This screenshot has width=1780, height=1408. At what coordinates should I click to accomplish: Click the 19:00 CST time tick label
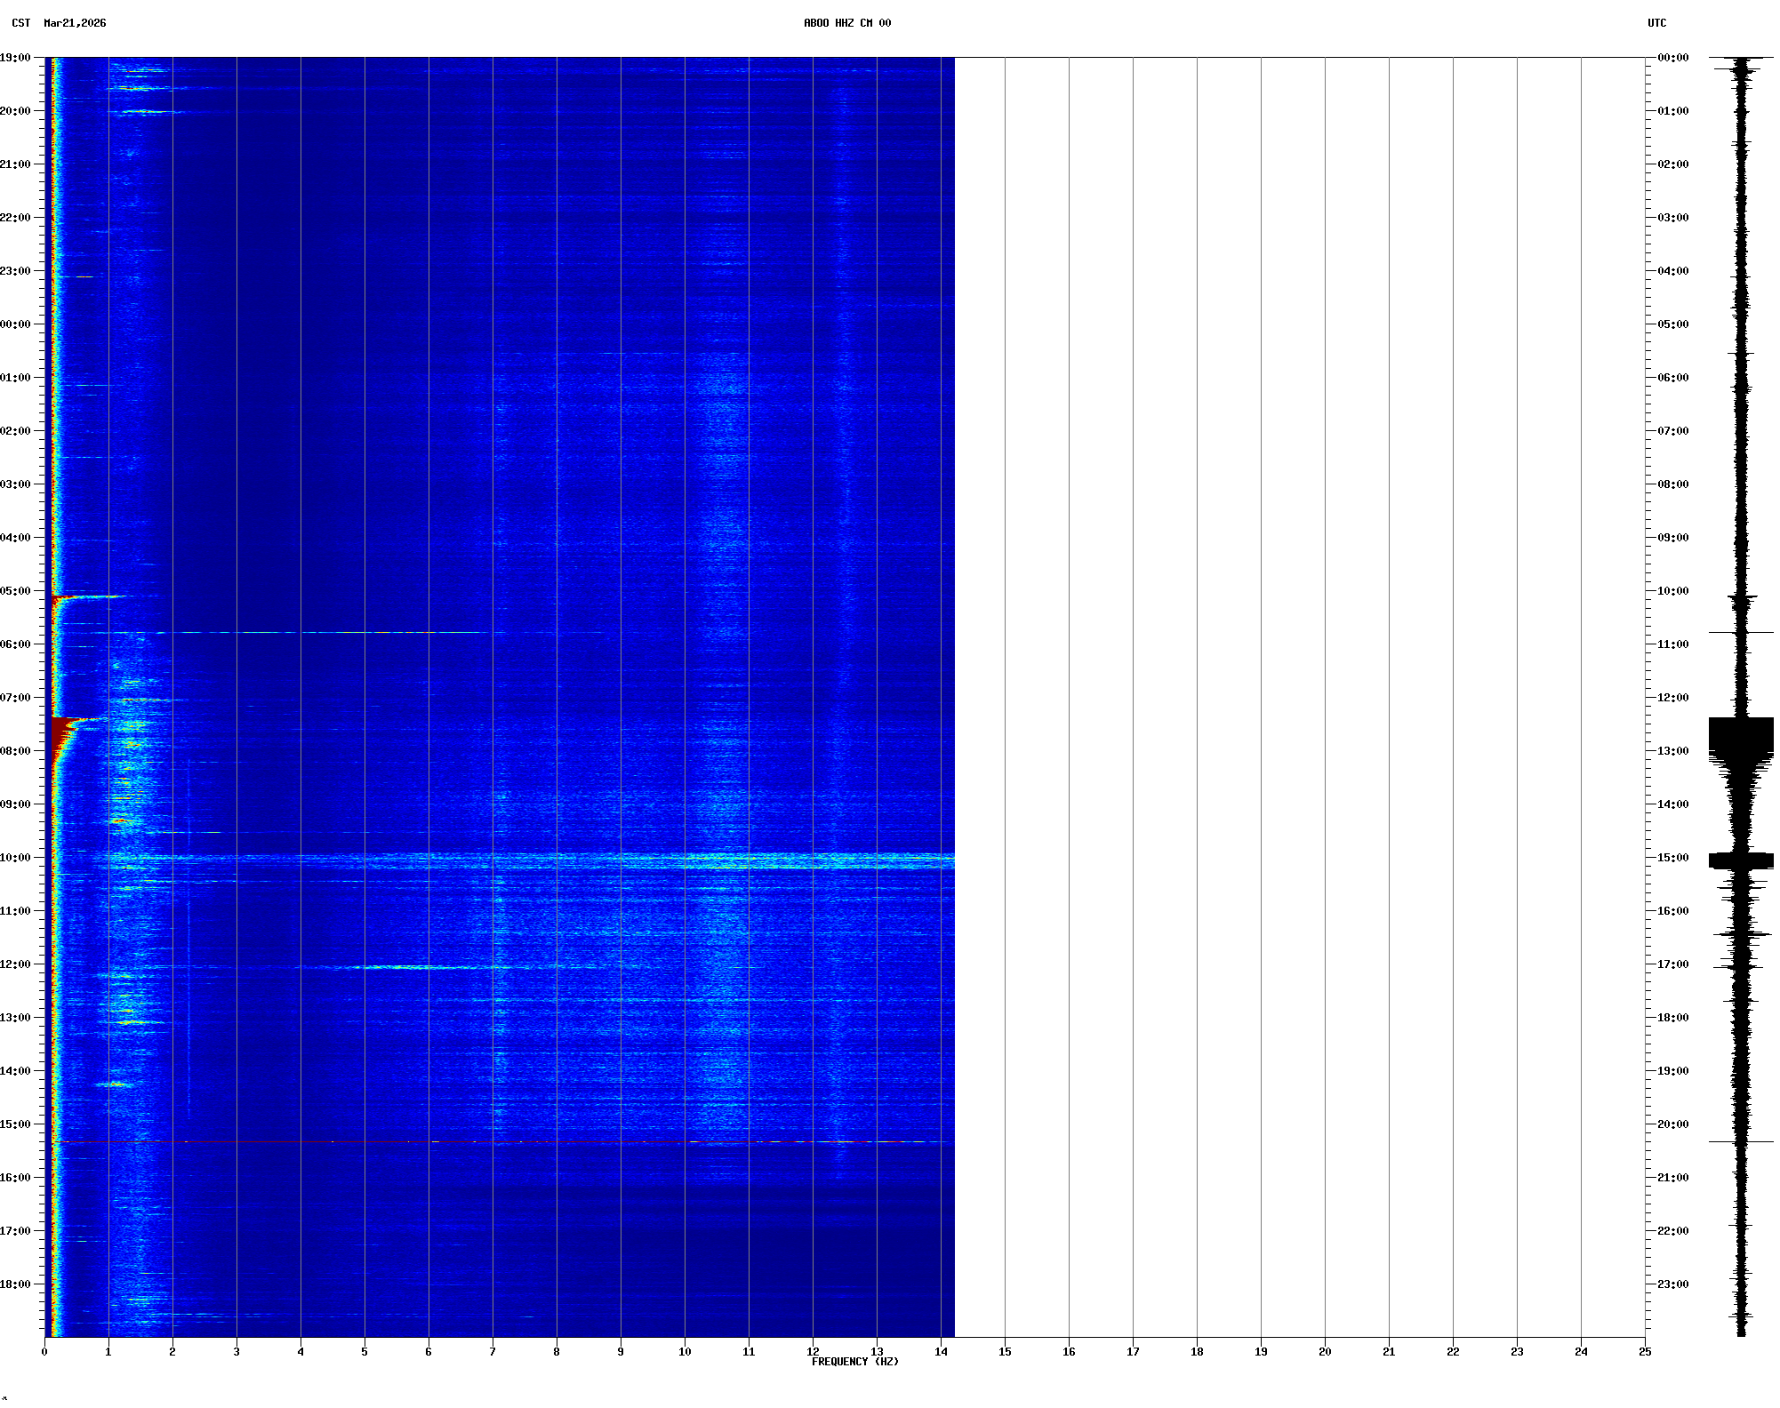[x=15, y=58]
